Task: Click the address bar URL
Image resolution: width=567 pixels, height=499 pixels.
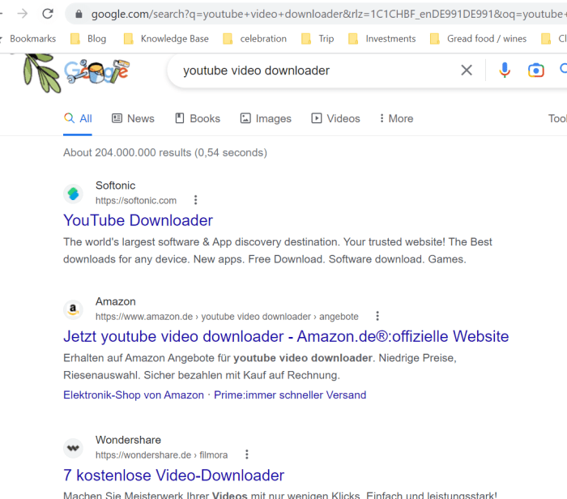Action: click(327, 14)
